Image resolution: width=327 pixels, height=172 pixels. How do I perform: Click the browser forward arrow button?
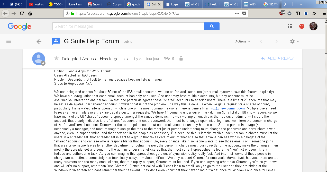[x=14, y=13]
